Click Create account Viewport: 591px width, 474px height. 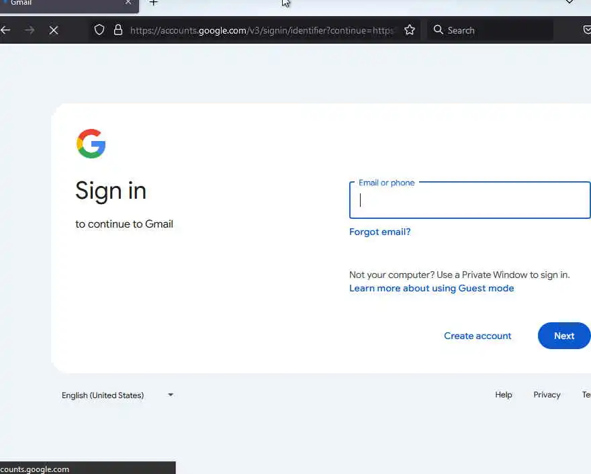click(x=478, y=336)
